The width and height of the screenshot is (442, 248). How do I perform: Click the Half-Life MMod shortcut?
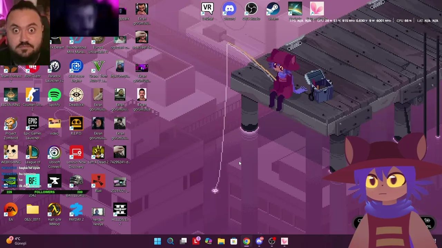55,215
